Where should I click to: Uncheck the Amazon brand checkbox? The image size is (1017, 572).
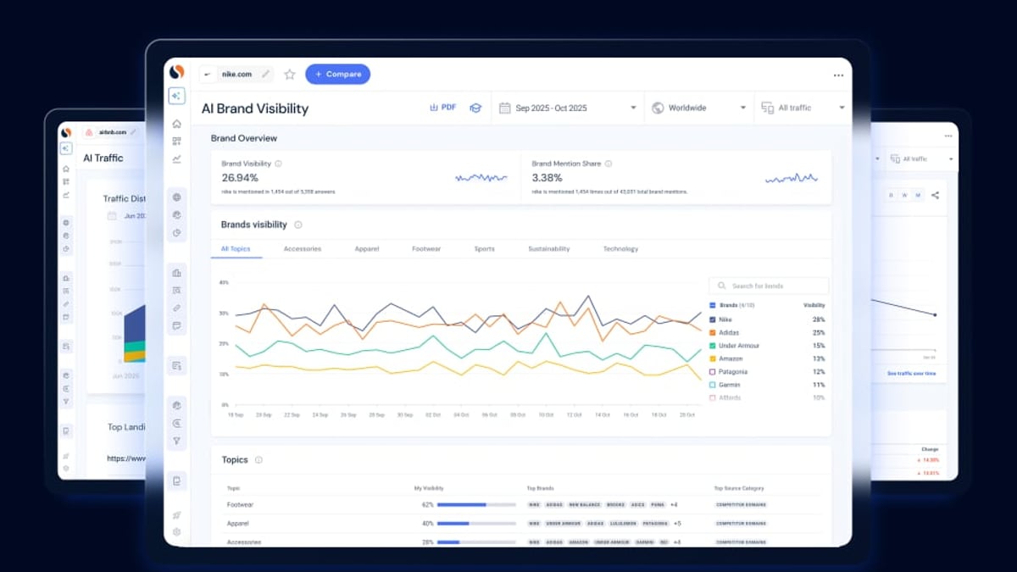[711, 359]
